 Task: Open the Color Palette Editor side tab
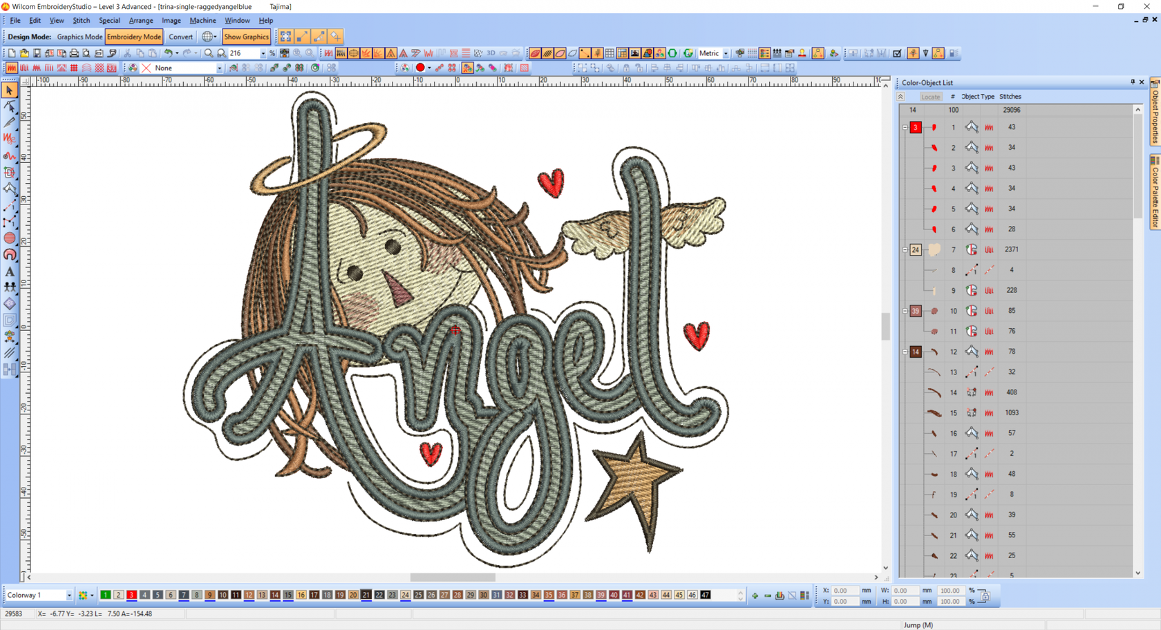(x=1155, y=193)
